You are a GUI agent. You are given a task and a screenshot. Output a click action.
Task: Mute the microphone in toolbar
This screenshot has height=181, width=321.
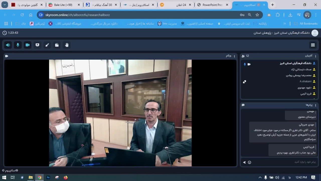pos(18,45)
